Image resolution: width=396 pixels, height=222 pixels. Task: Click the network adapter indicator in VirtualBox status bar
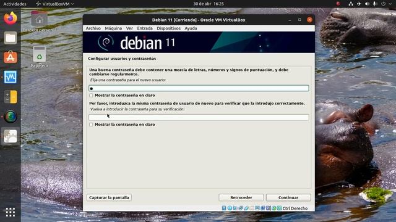241,208
